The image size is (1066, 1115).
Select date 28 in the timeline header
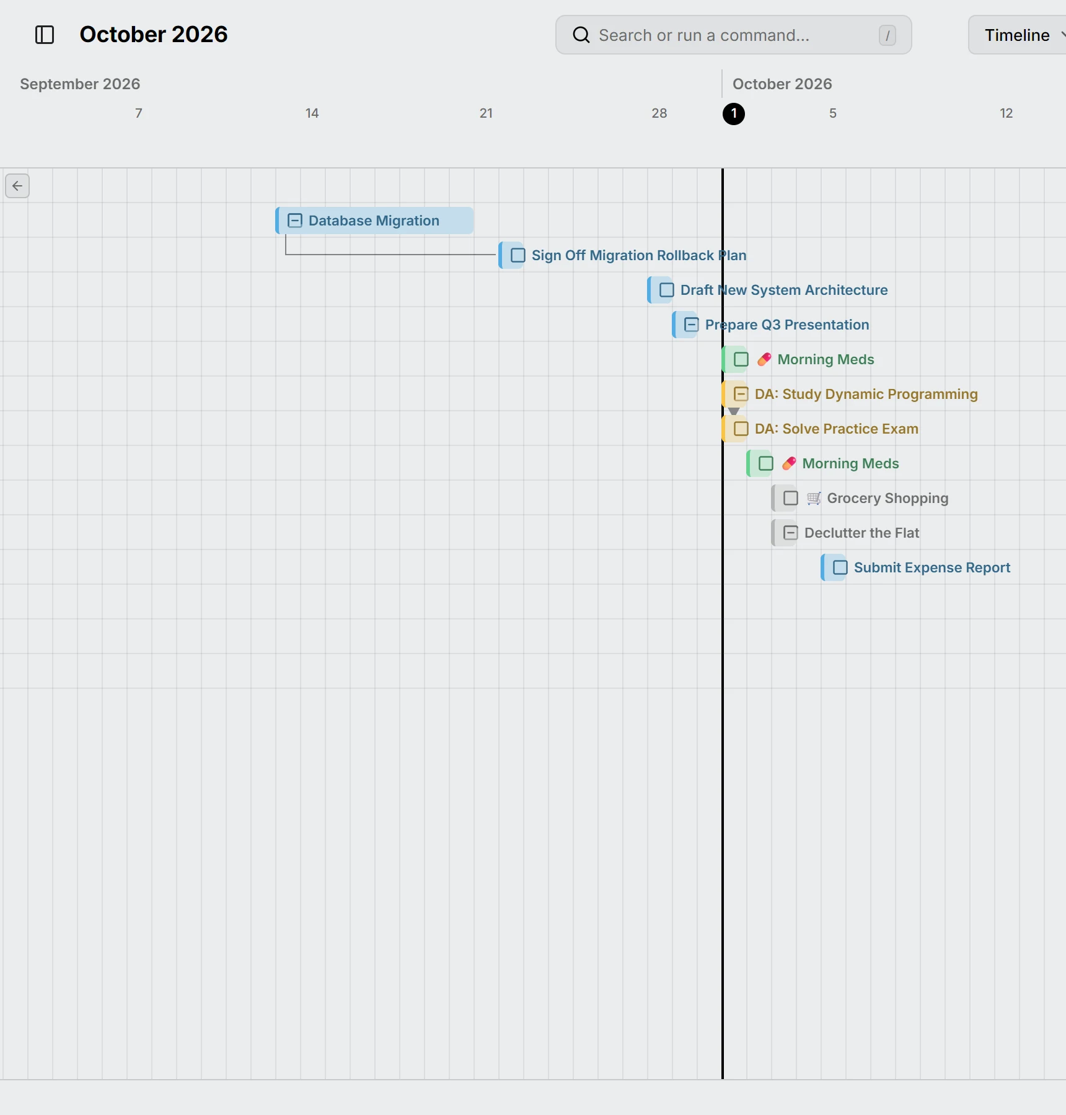[659, 113]
